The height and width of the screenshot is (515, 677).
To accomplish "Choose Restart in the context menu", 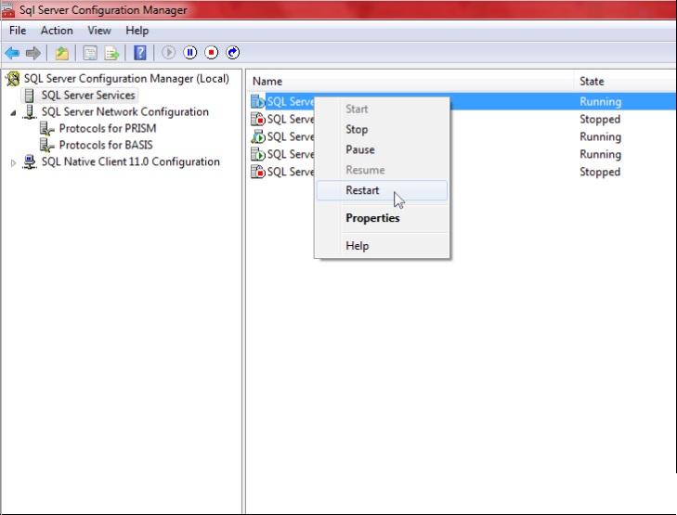I will (x=382, y=190).
